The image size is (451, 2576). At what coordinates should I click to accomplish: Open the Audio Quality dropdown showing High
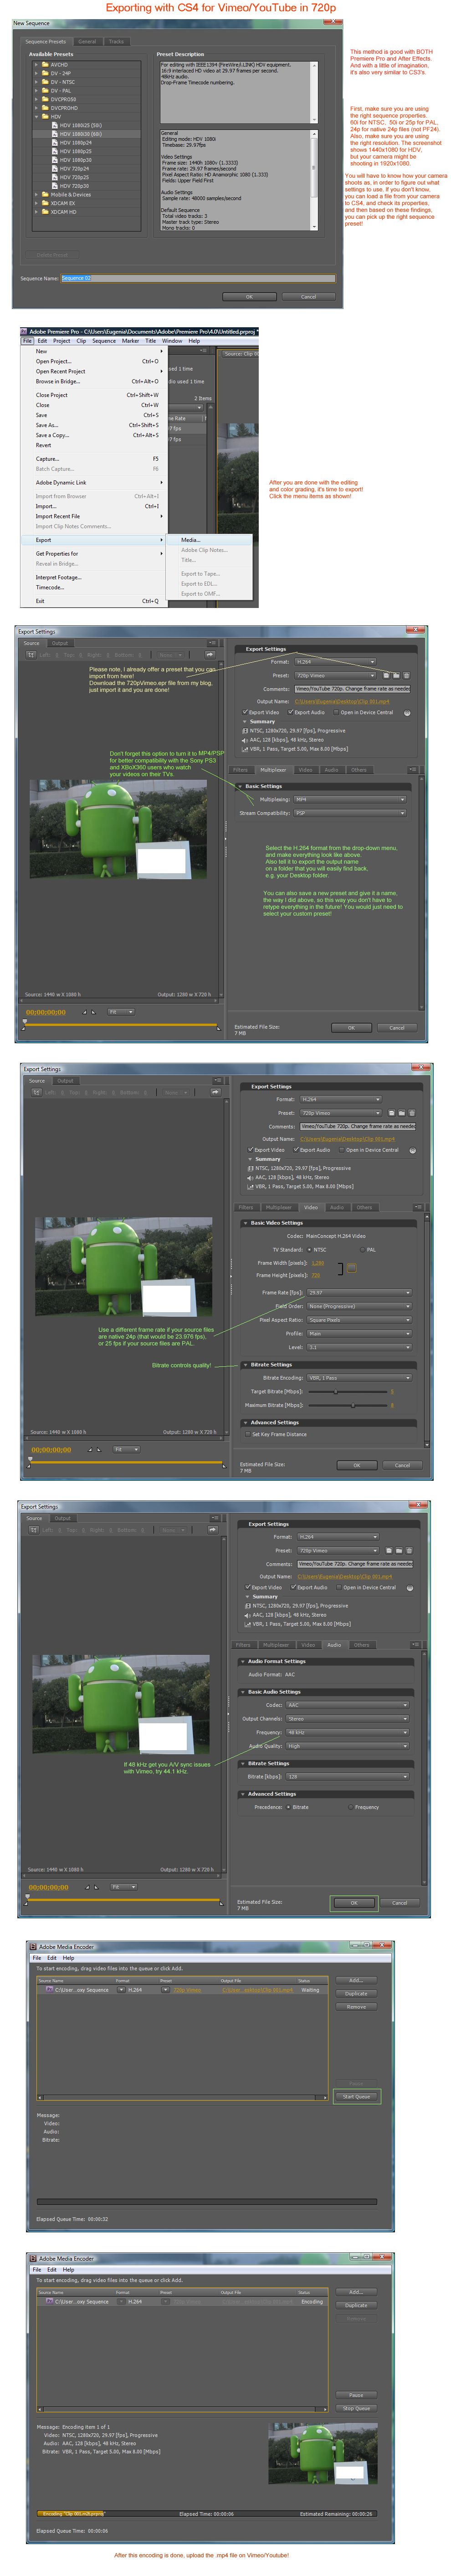coord(348,1746)
